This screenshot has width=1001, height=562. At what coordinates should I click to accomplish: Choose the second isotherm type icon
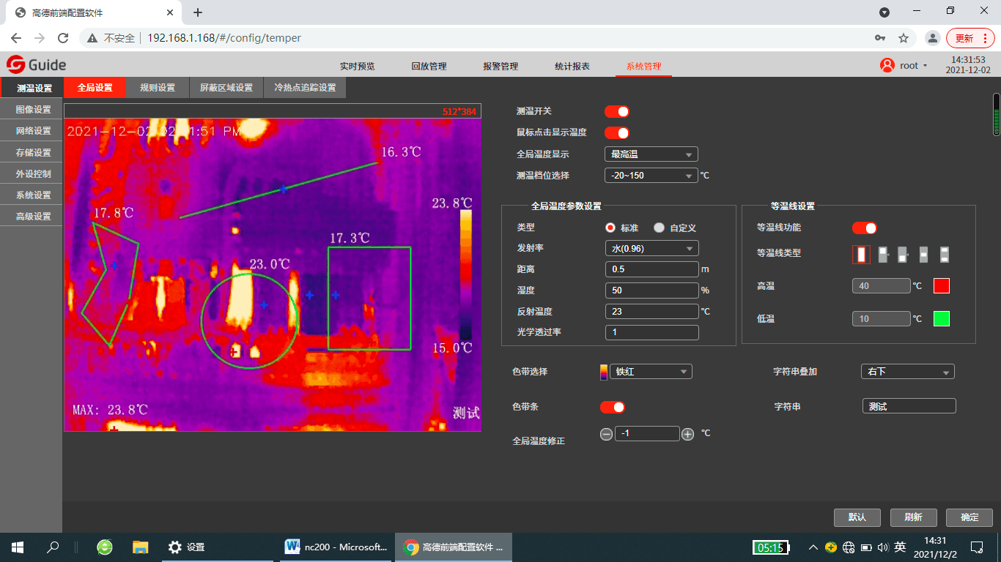pos(883,254)
